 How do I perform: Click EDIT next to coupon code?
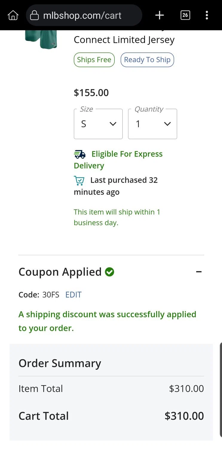pos(74,295)
